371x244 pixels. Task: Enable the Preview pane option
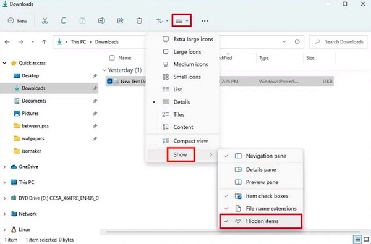[x=260, y=182]
